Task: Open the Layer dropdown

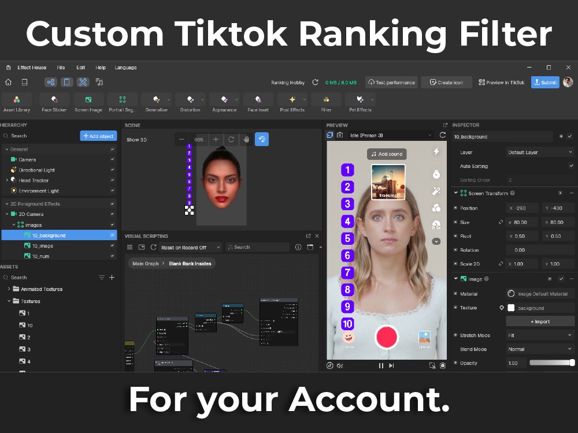Action: click(540, 152)
